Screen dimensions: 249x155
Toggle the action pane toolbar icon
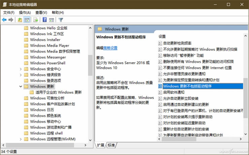click(51, 20)
